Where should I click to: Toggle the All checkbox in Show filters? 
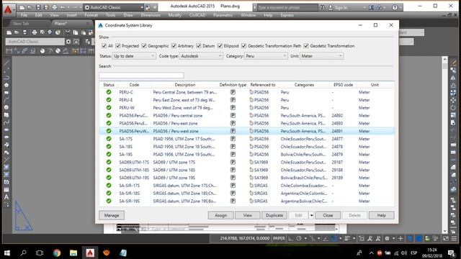(104, 46)
